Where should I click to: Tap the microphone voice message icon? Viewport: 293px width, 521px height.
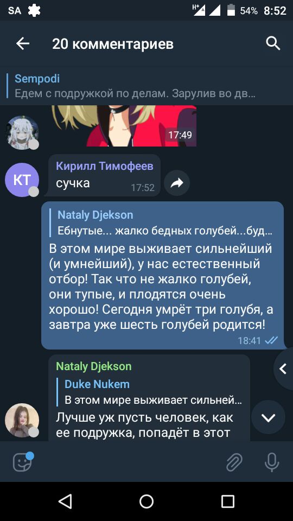click(x=271, y=462)
